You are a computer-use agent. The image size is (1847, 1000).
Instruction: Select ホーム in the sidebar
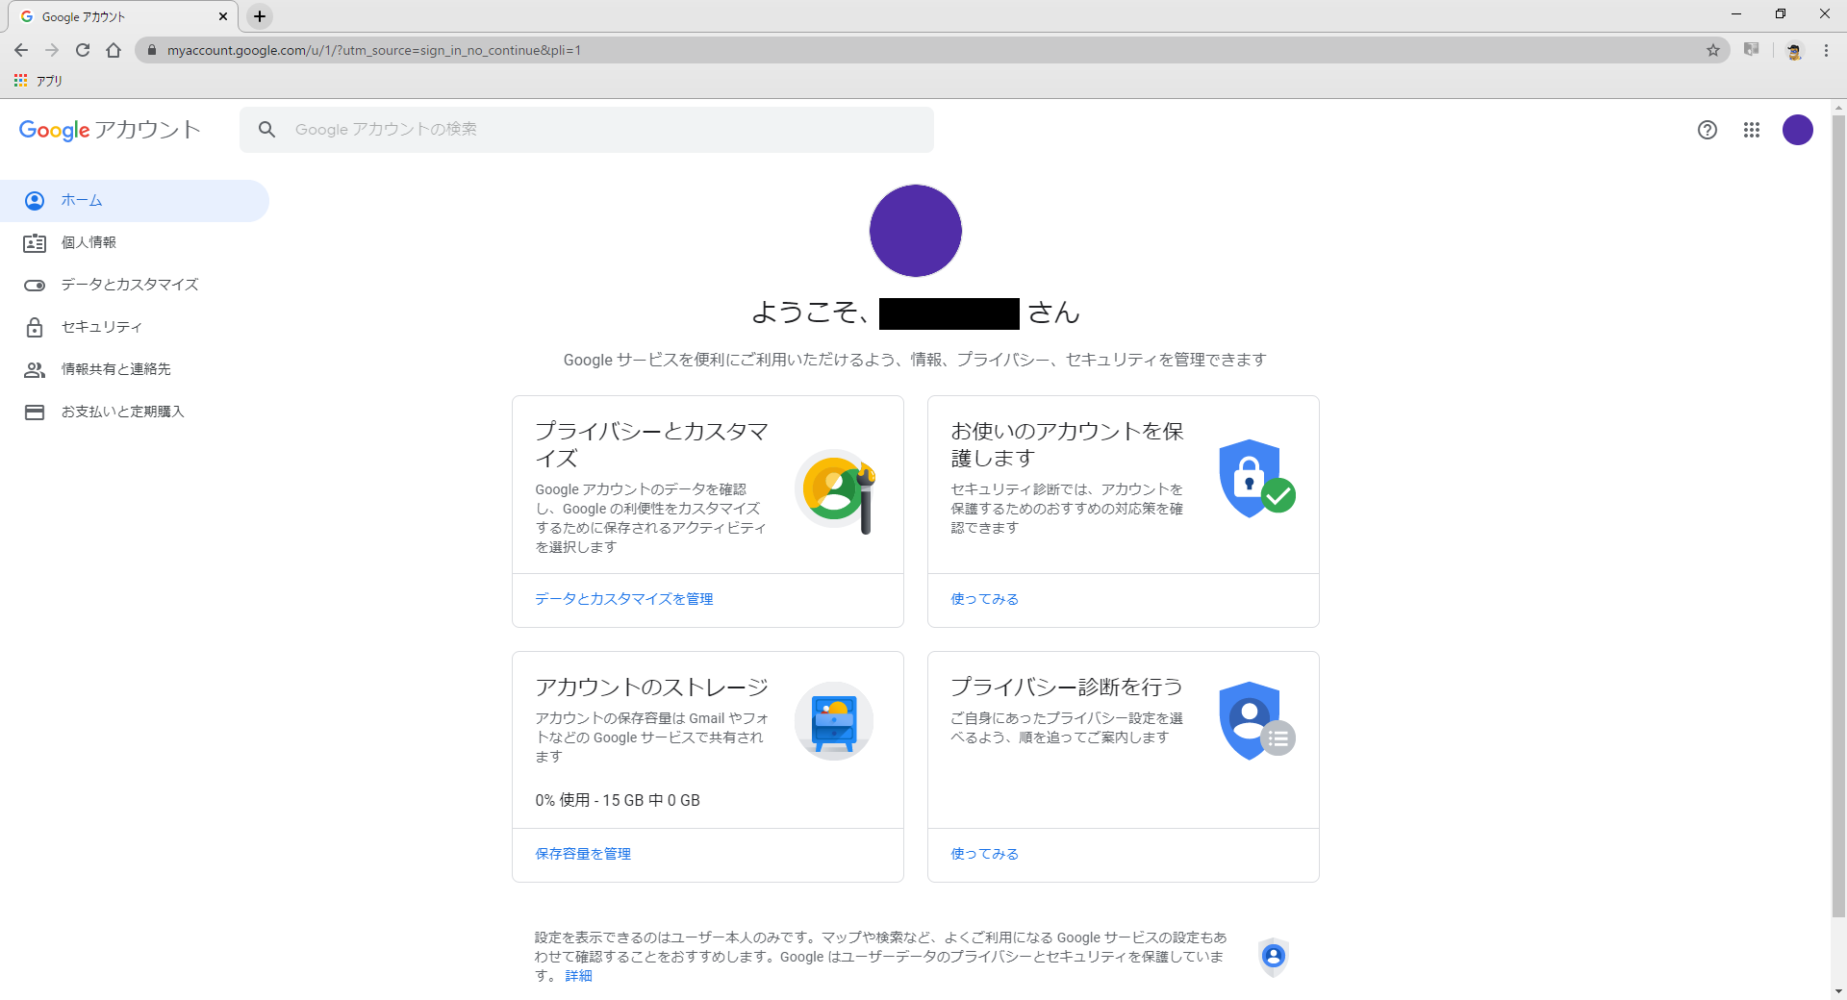click(135, 201)
